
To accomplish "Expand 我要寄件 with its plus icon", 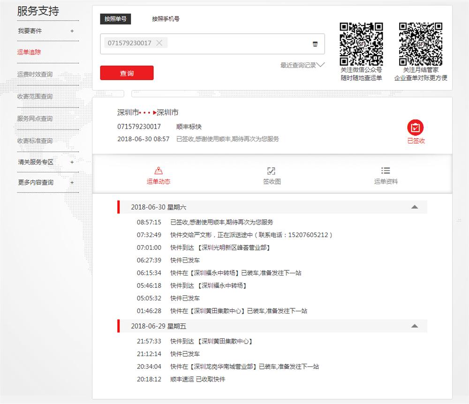I will pos(72,31).
